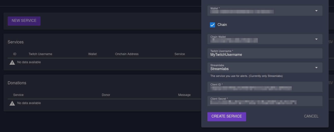Focus the Twitch Username input field

coord(265,55)
